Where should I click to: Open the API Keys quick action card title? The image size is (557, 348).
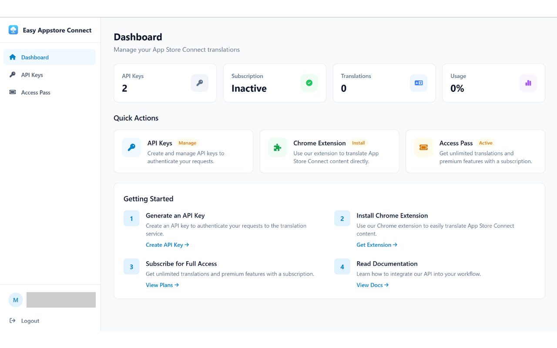pyautogui.click(x=160, y=143)
